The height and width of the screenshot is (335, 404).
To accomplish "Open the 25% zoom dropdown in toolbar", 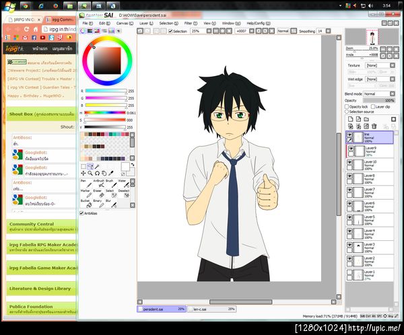I will pyautogui.click(x=209, y=31).
